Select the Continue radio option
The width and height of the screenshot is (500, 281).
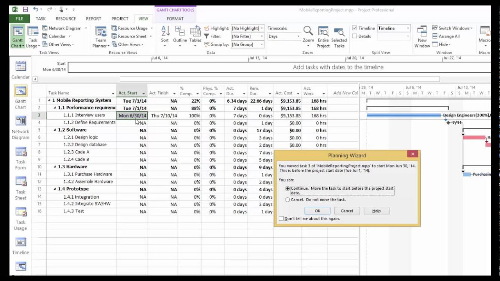[x=288, y=189]
